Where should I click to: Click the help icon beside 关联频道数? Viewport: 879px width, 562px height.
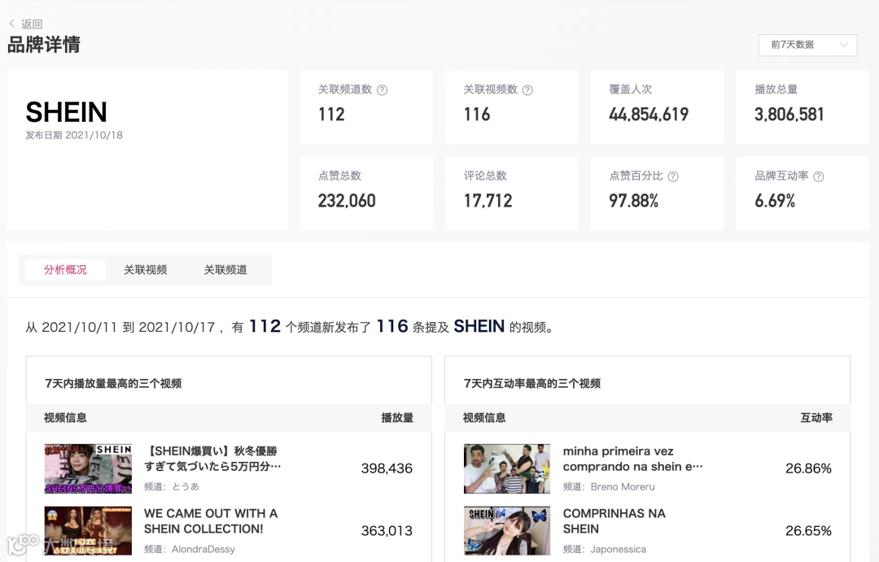pos(382,90)
